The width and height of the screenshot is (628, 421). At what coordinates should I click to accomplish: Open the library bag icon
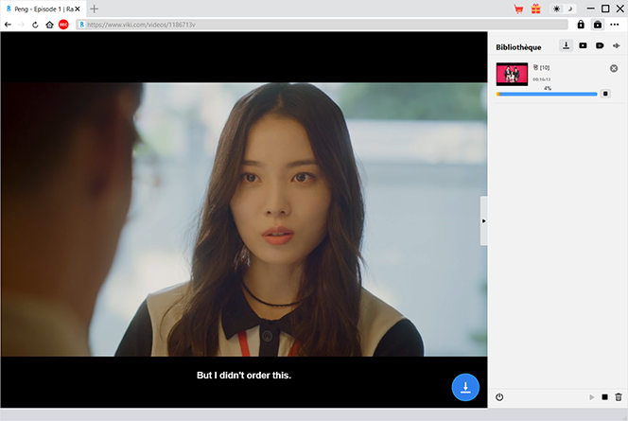coord(598,25)
